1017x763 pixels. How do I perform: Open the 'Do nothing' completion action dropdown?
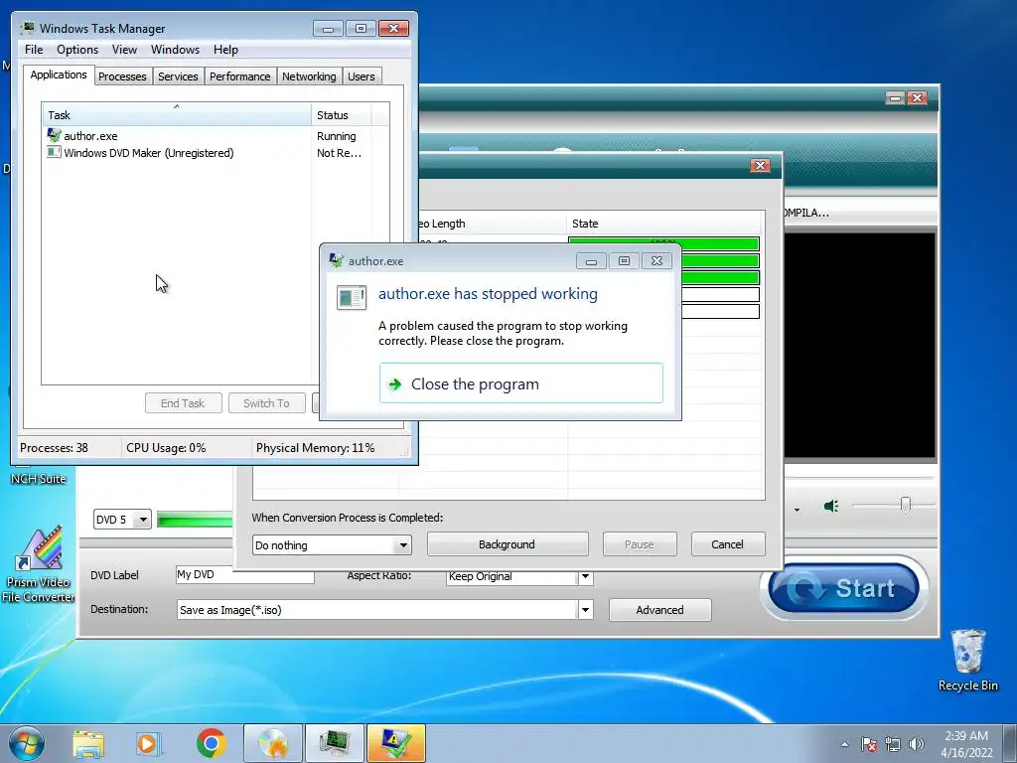(x=403, y=545)
